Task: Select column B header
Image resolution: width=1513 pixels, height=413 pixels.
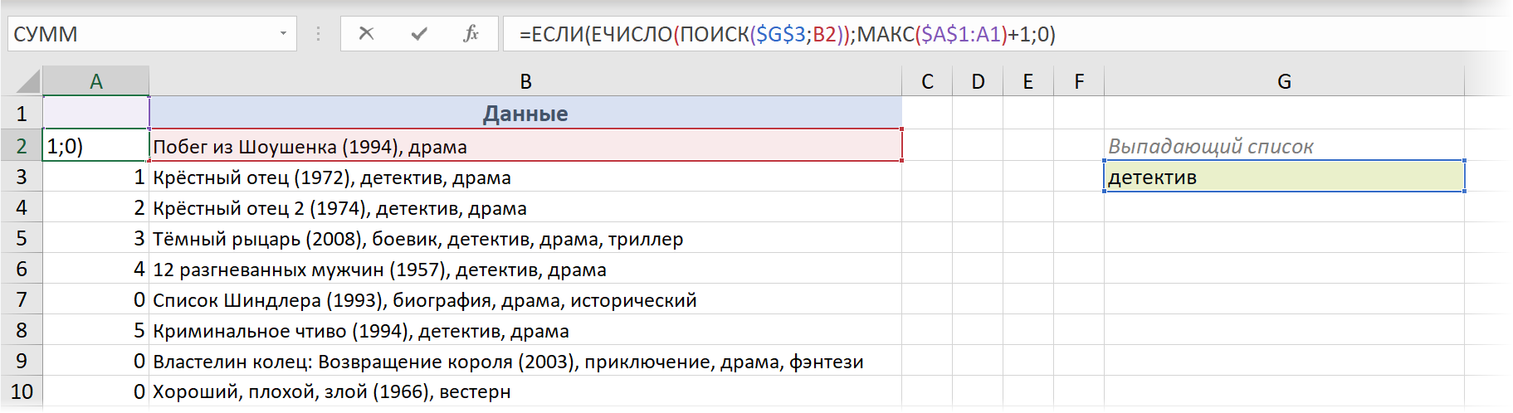Action: [525, 81]
